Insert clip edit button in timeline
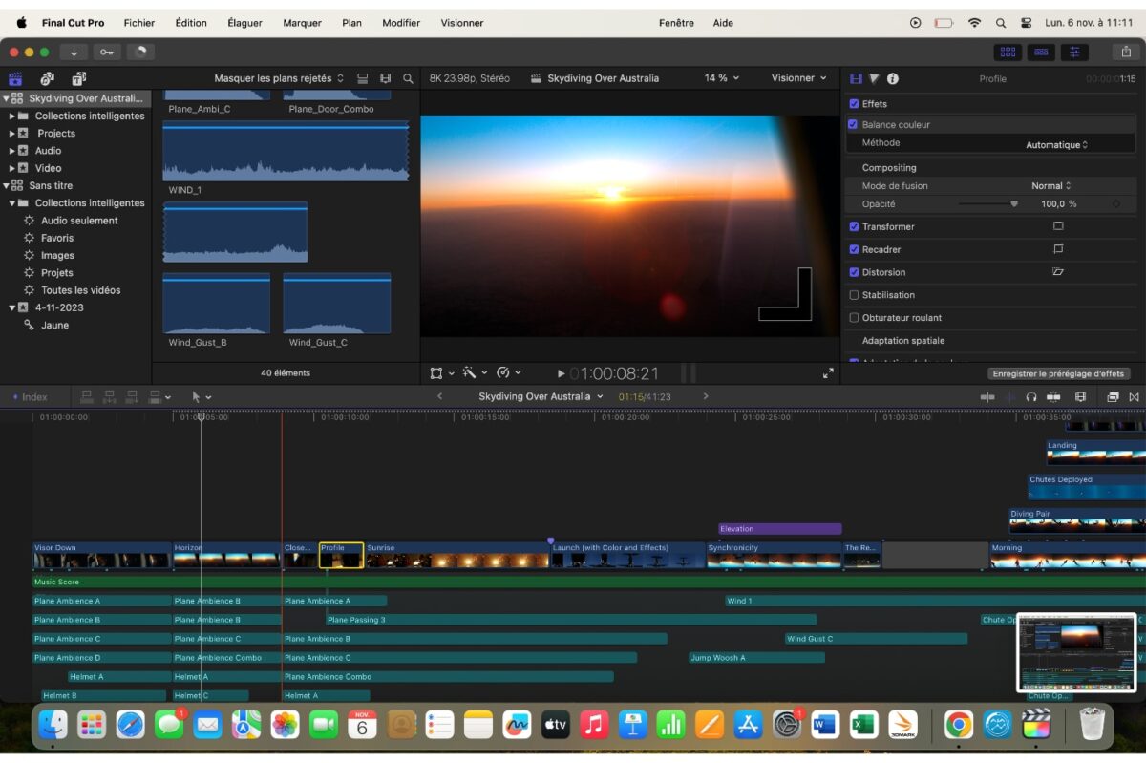This screenshot has height=763, width=1146. [109, 396]
